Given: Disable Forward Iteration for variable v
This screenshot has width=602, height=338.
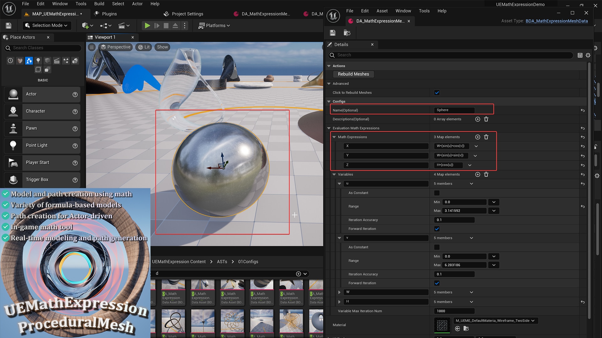Looking at the screenshot, I should pos(437,283).
